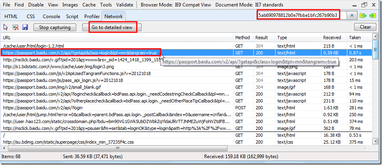Click the clear browser cache icon

point(16,27)
